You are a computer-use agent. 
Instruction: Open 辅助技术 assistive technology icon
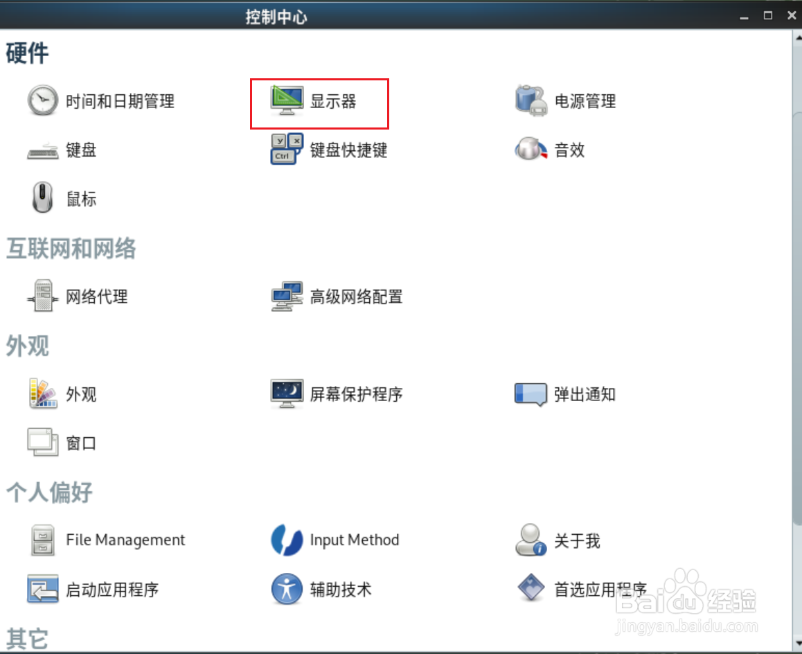point(287,589)
